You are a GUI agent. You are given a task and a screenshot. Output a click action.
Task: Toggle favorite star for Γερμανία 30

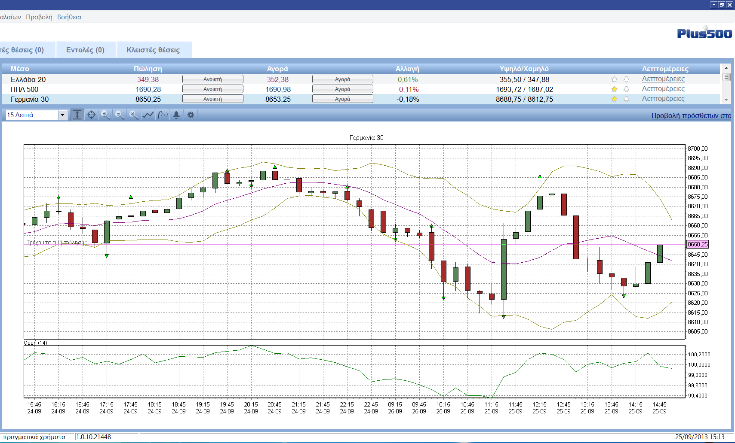pos(614,99)
